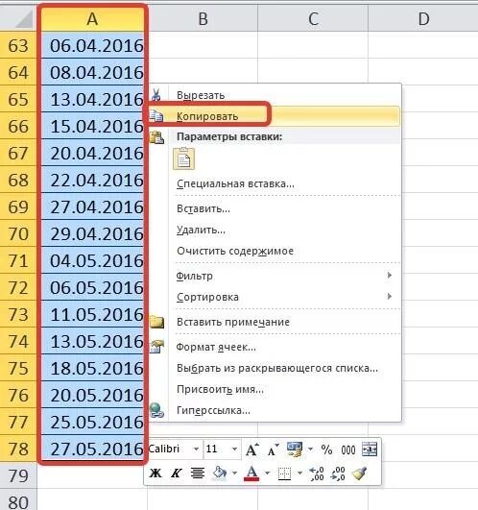Open the Borders dropdown arrow
The image size is (478, 510).
pos(299,473)
